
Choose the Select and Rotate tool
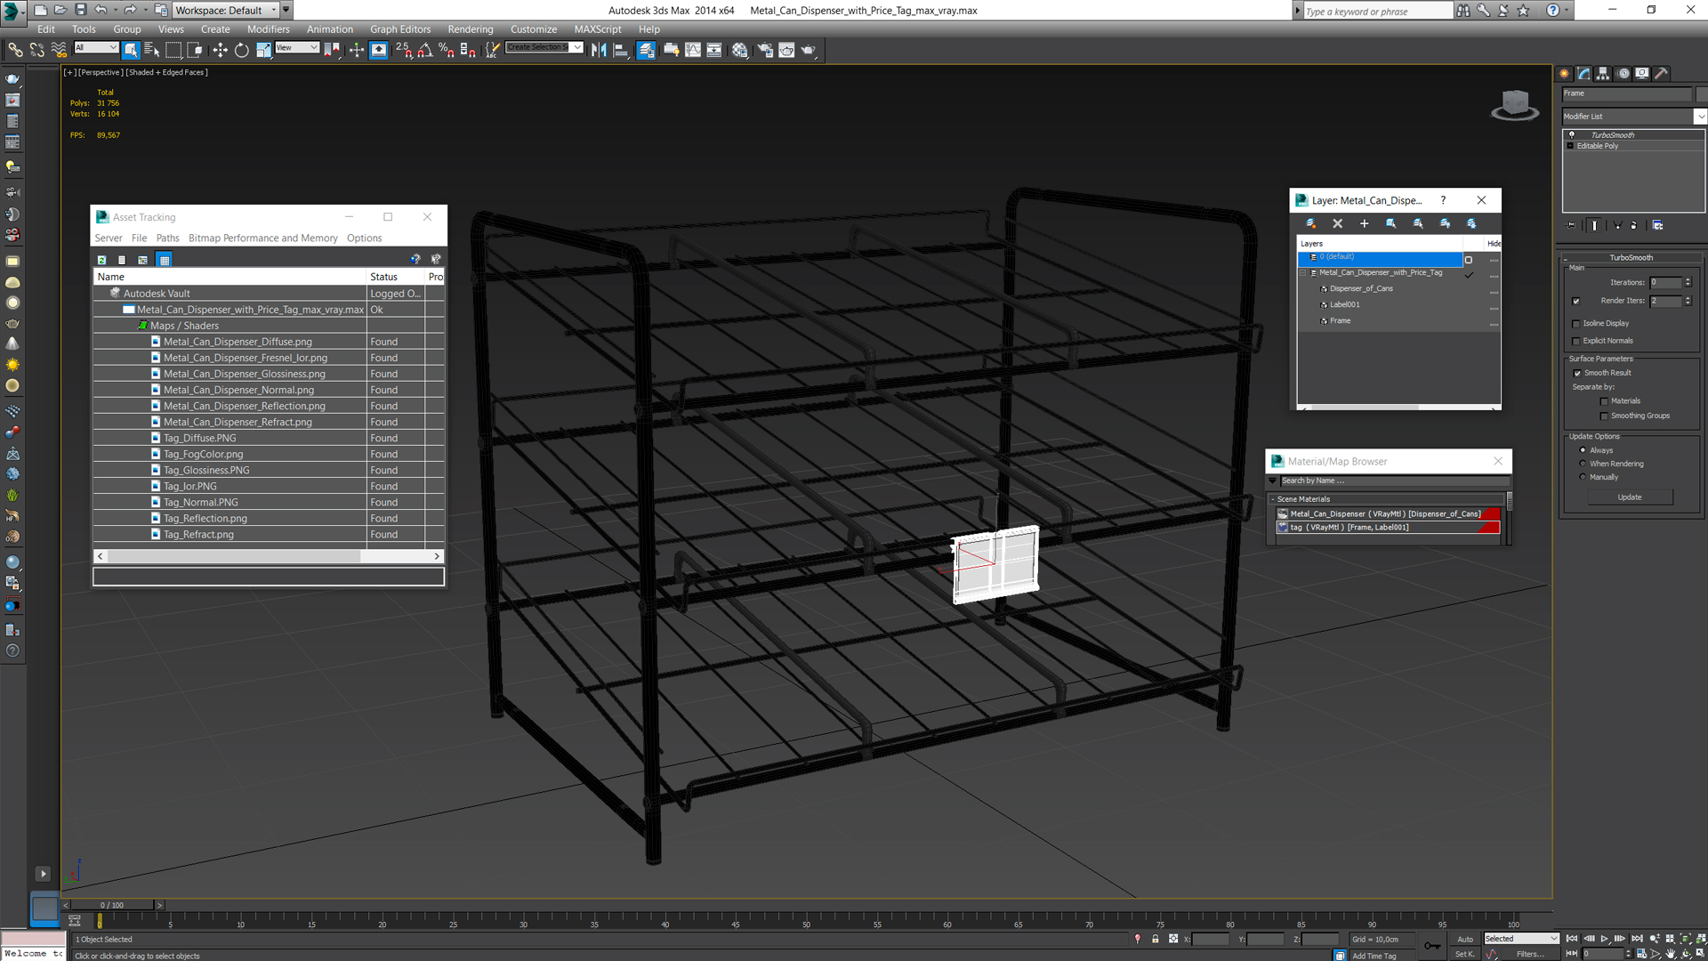[242, 50]
